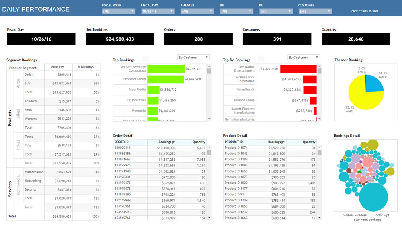Select the olive bubble atop Bookings Detail
Image resolution: width=402 pixels, height=226 pixels.
pyautogui.click(x=373, y=144)
